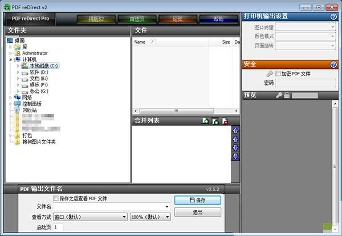
Task: Enable 加密 PDF 文件 encryption checkbox
Action: click(278, 74)
